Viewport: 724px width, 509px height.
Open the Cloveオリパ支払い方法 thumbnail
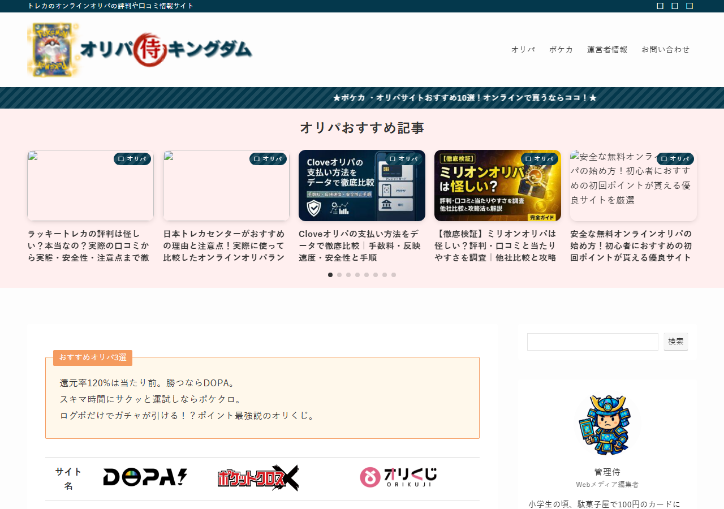click(362, 186)
